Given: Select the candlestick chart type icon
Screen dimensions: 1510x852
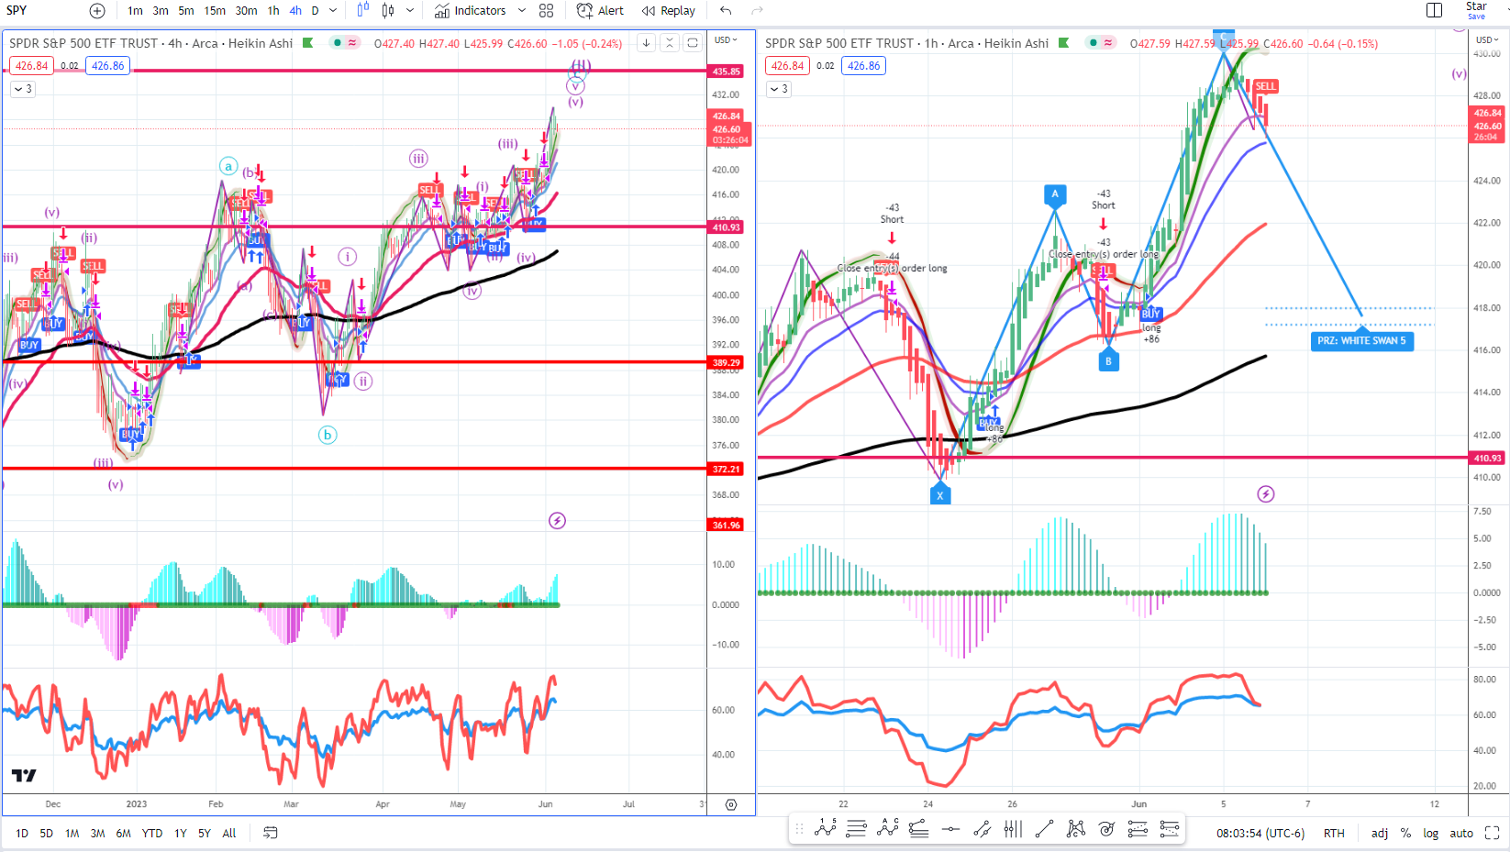Looking at the screenshot, I should point(388,11).
